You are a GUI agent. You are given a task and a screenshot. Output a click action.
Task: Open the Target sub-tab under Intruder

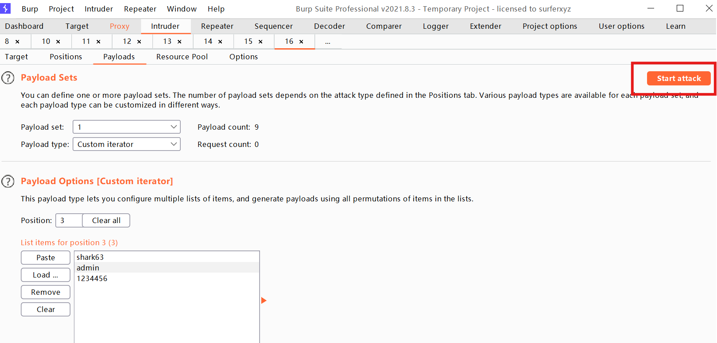point(16,57)
